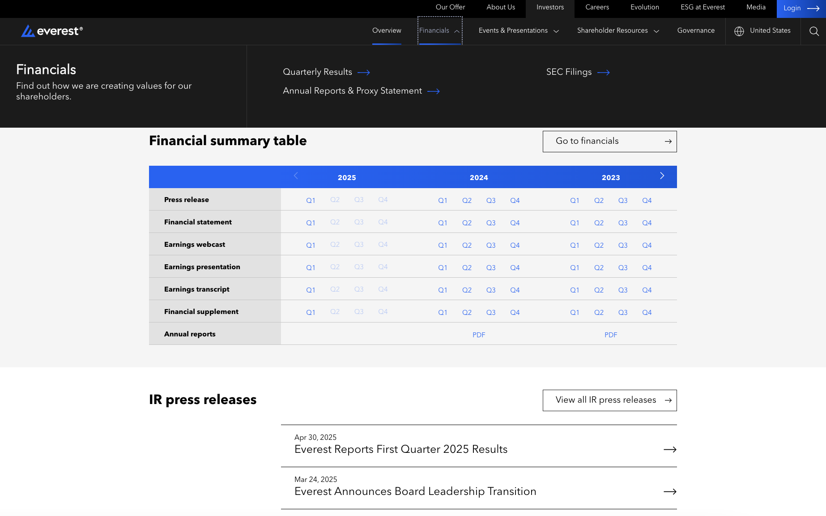This screenshot has height=516, width=826.
Task: Click the globe icon beside United States
Action: click(739, 31)
